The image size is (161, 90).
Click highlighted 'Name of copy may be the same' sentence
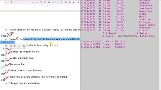[x=51, y=39]
